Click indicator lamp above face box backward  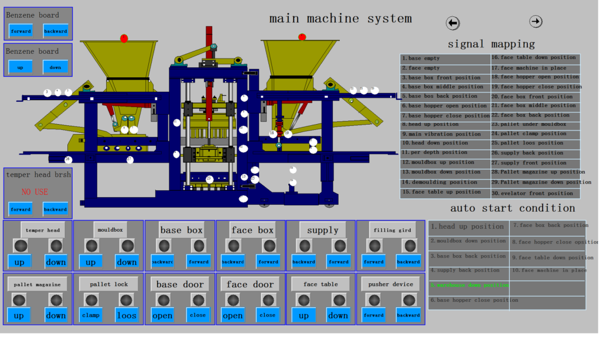233,246
